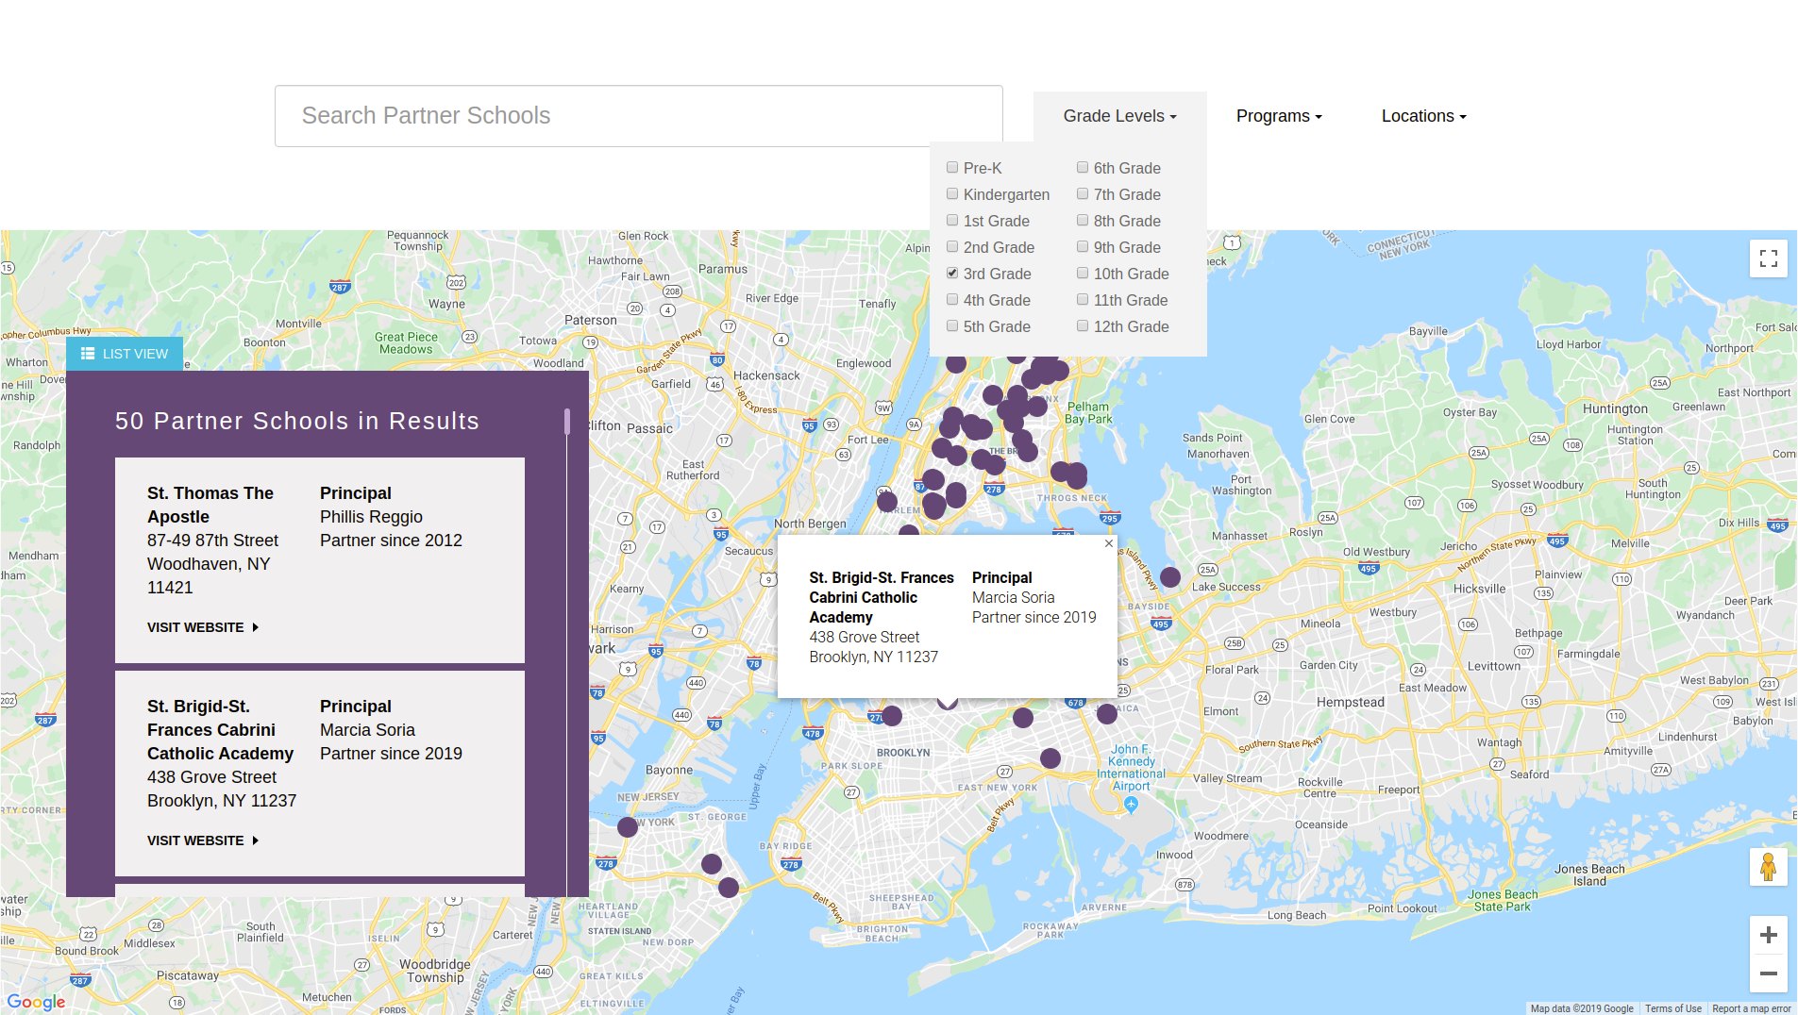Tick the 9th Grade checkbox

click(1083, 246)
